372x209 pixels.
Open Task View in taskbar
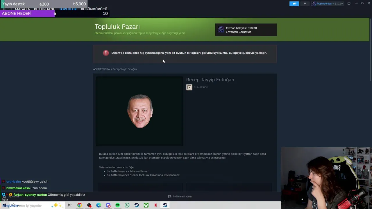coord(70,205)
